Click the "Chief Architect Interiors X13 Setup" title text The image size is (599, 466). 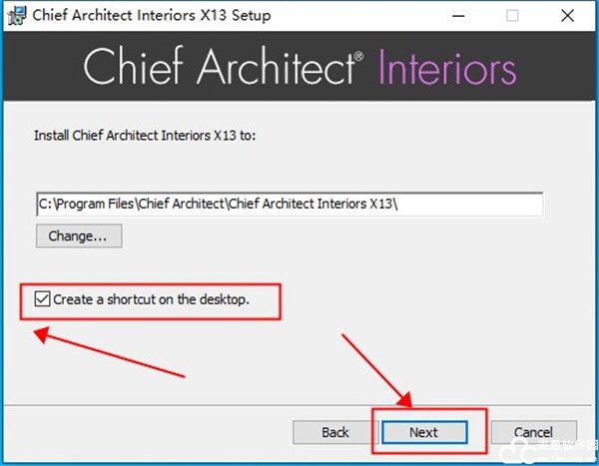point(153,16)
